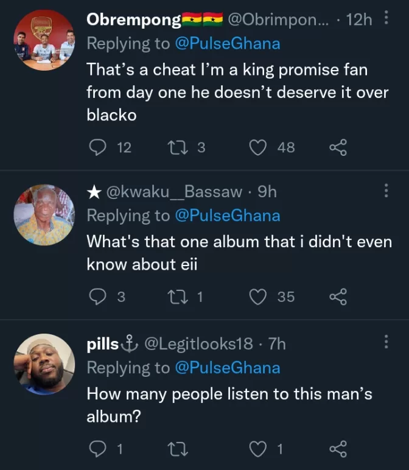Open more options on Obrempong's tweet
The height and width of the screenshot is (470, 409).
[386, 19]
